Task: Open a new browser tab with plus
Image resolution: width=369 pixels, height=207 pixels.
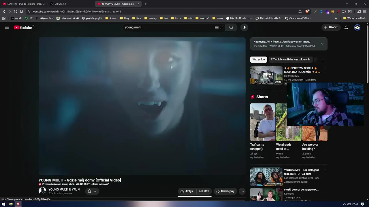Action: [x=146, y=4]
